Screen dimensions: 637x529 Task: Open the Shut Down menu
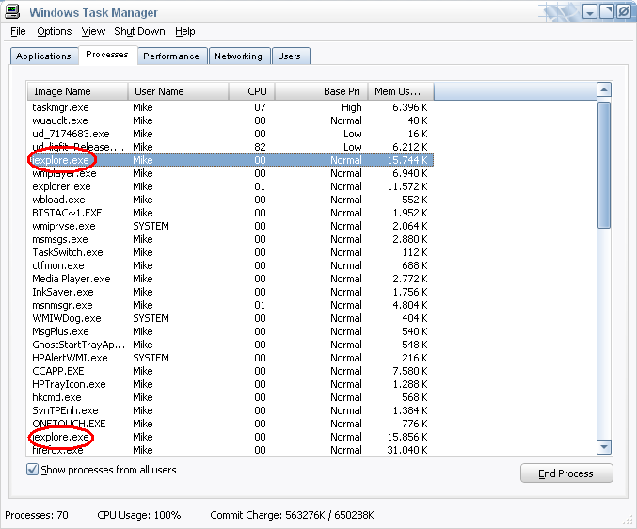point(139,31)
